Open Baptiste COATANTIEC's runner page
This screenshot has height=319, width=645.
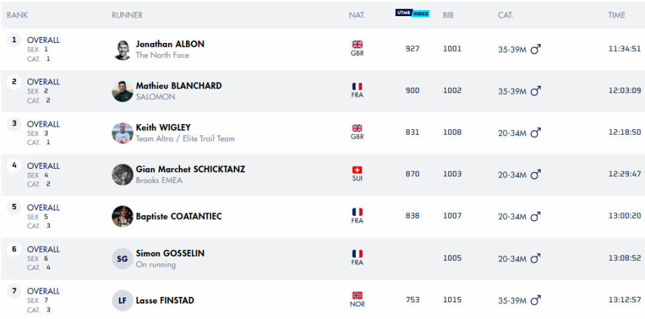(179, 216)
